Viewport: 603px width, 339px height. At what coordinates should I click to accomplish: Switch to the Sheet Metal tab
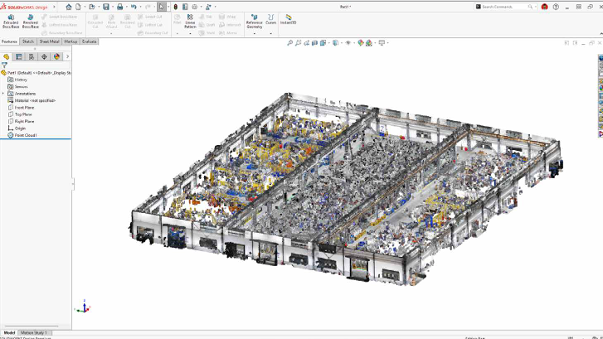(x=49, y=41)
